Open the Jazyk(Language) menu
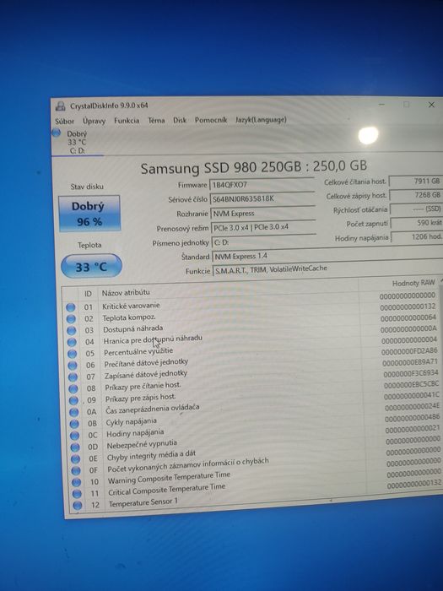The width and height of the screenshot is (443, 591). coord(261,120)
